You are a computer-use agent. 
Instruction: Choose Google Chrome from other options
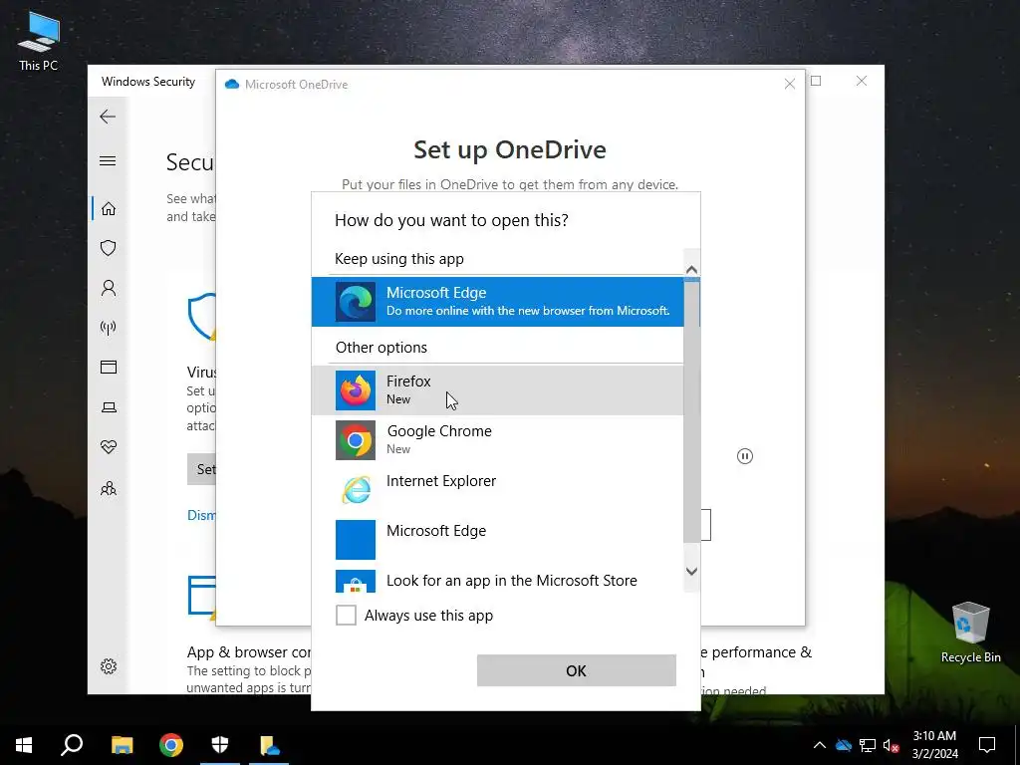point(498,439)
